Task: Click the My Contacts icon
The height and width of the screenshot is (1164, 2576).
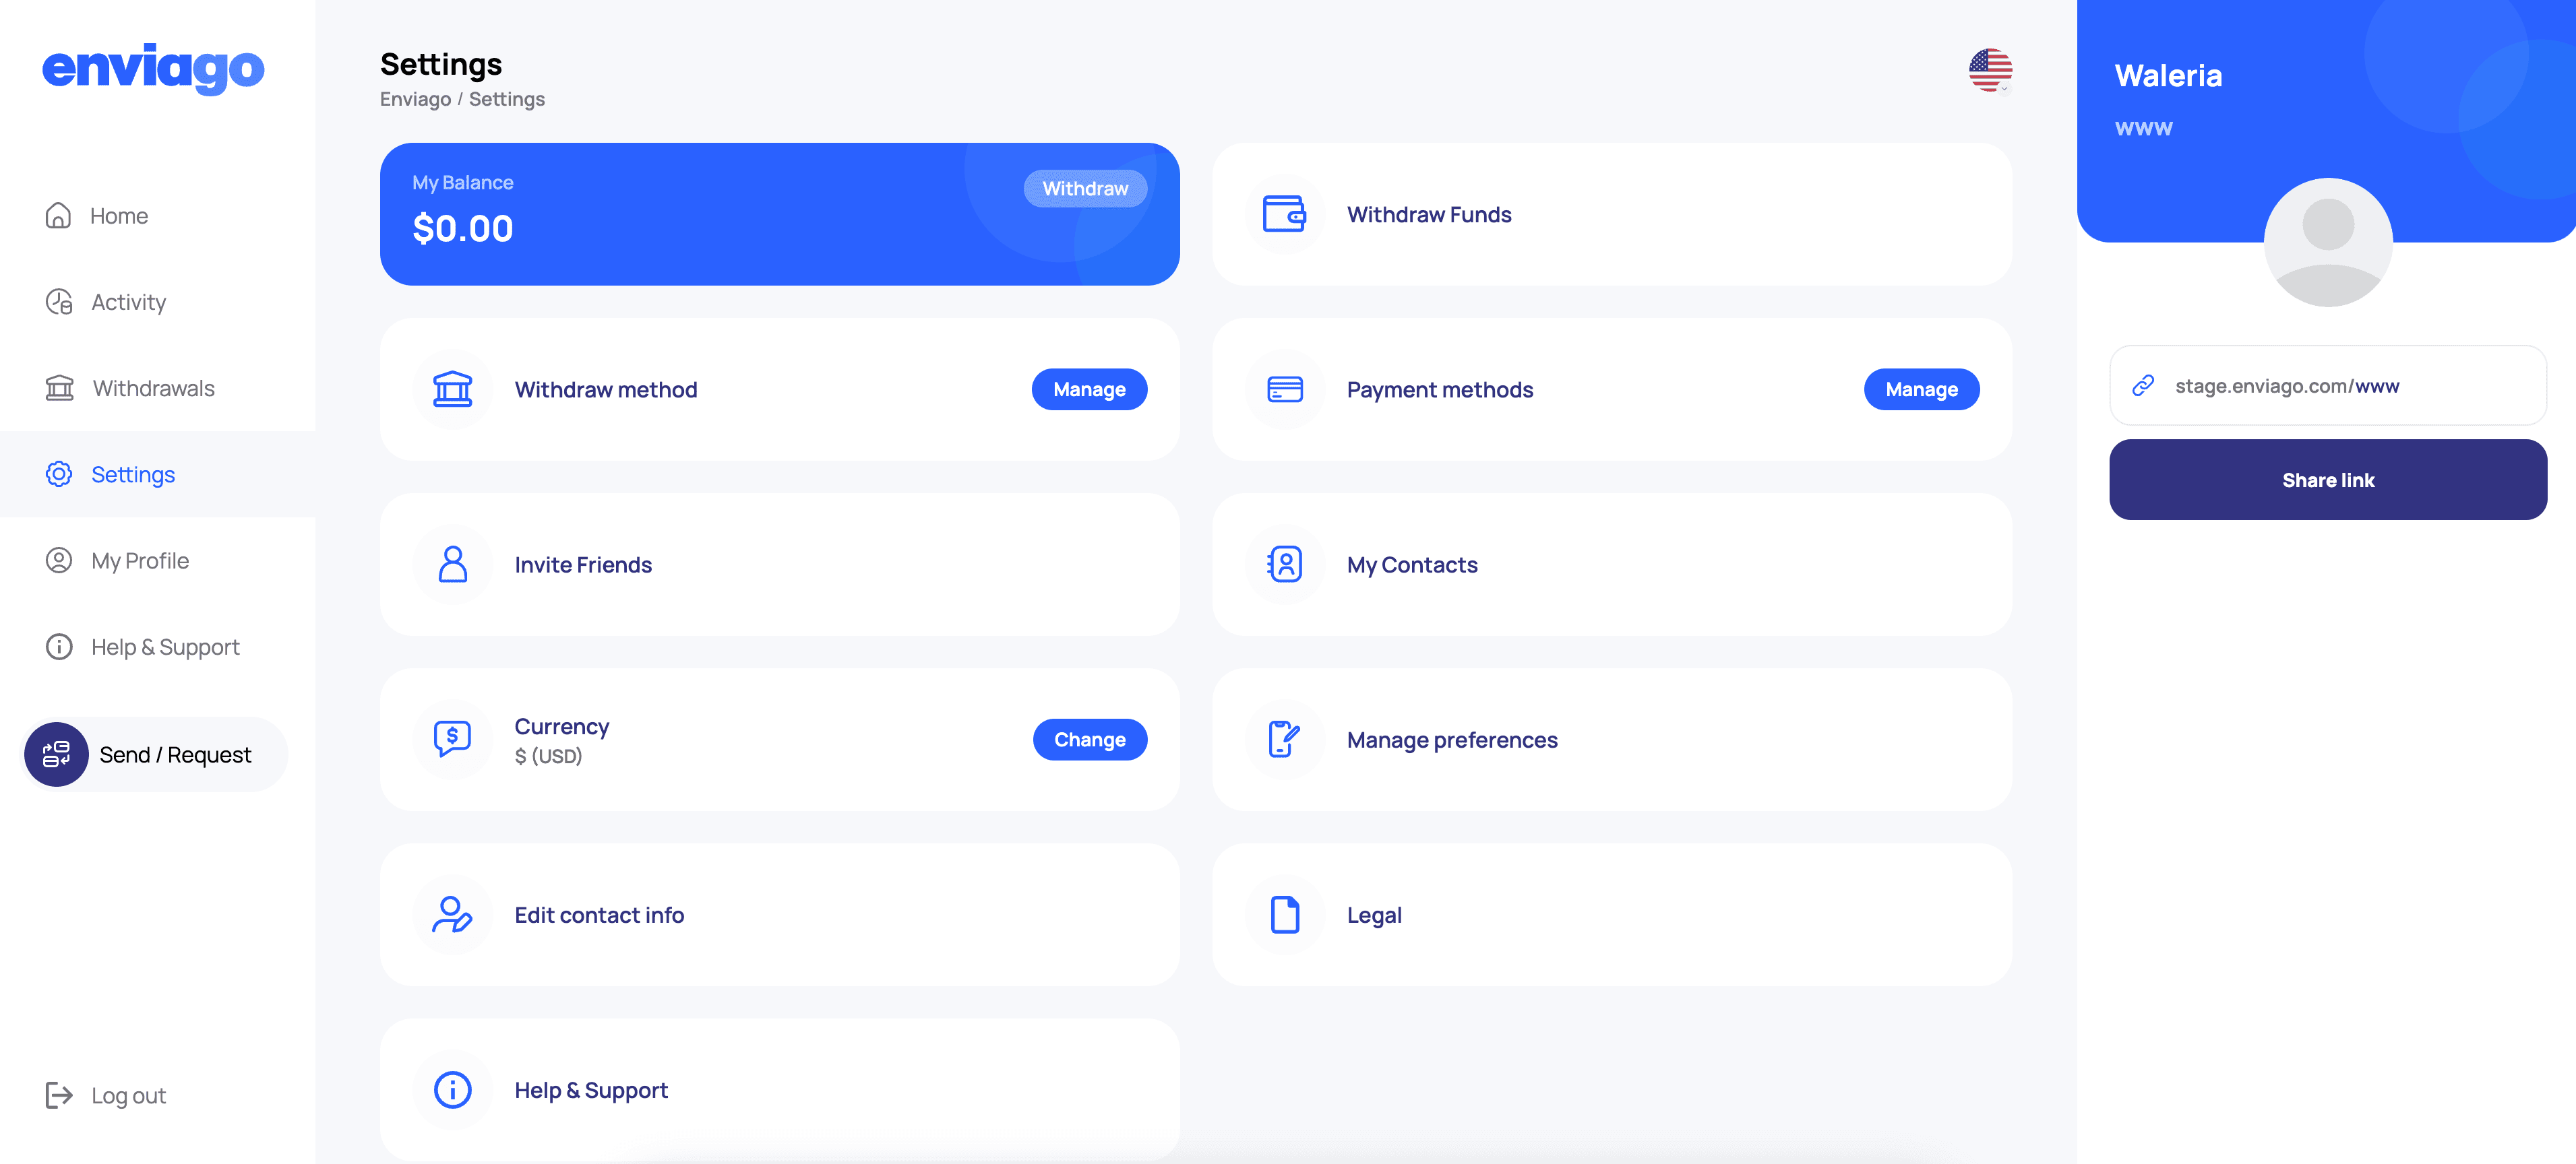Action: click(1283, 563)
